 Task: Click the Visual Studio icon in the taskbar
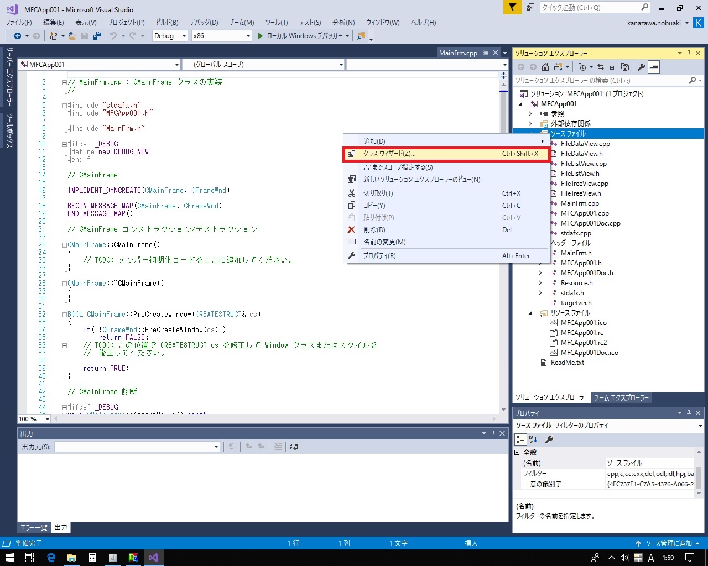tap(154, 558)
